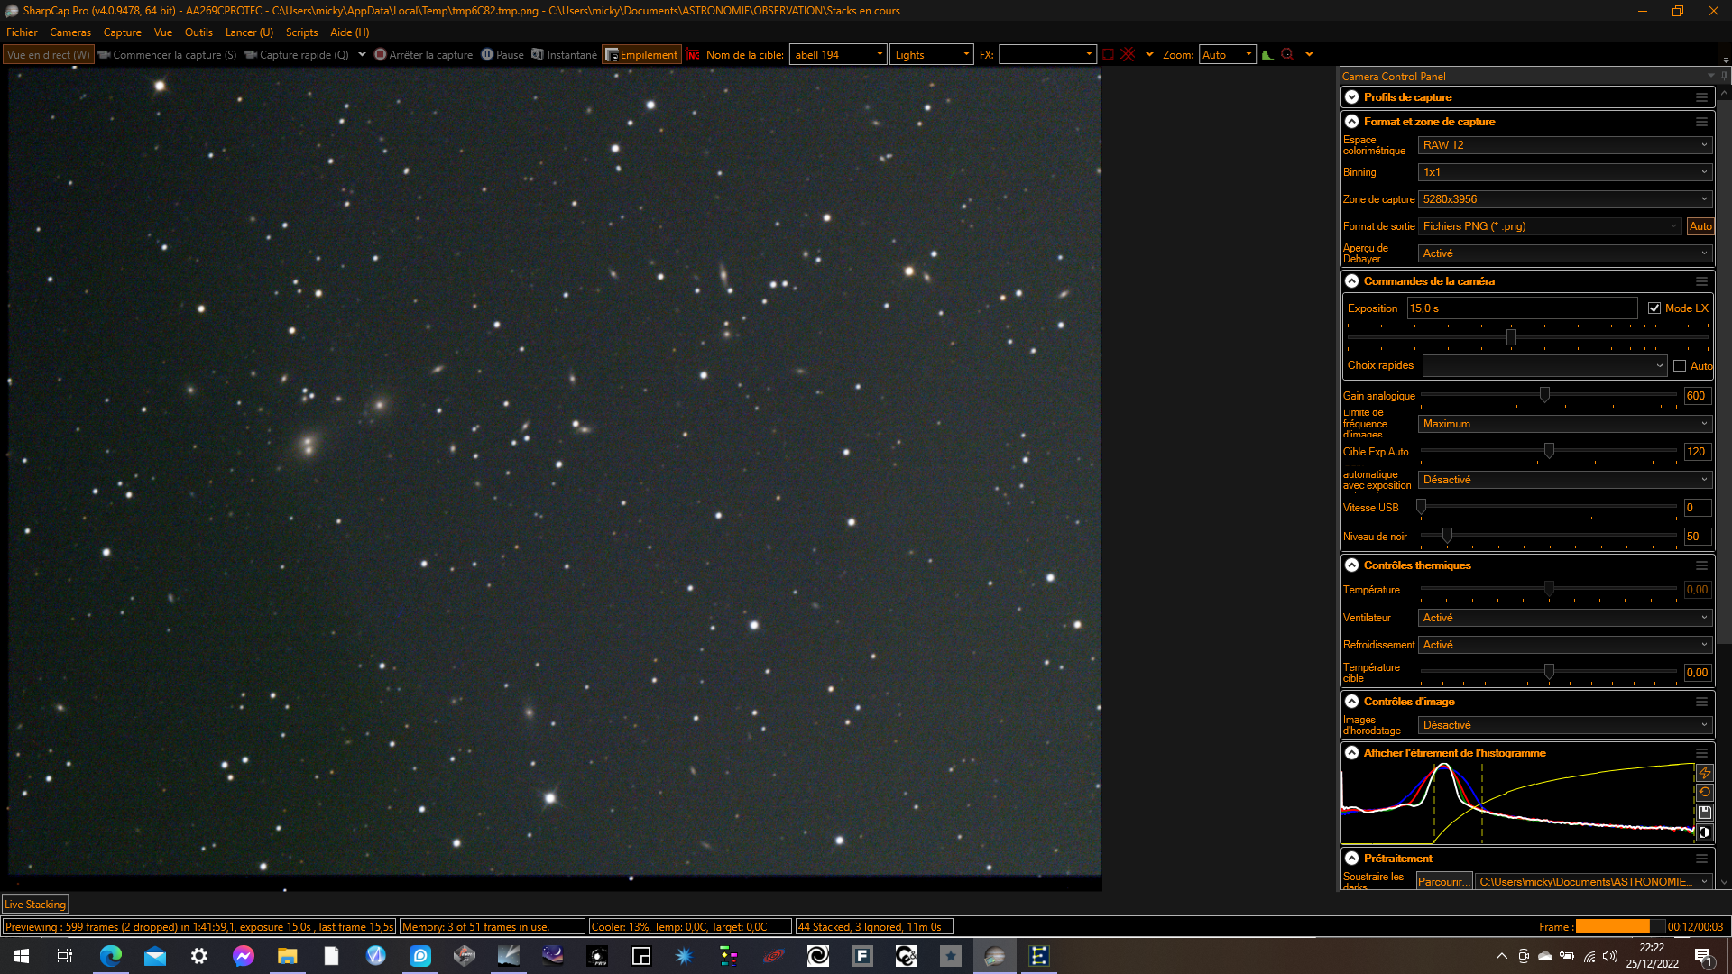Open the Choix rapides dropdown
1732x974 pixels.
coord(1544,366)
